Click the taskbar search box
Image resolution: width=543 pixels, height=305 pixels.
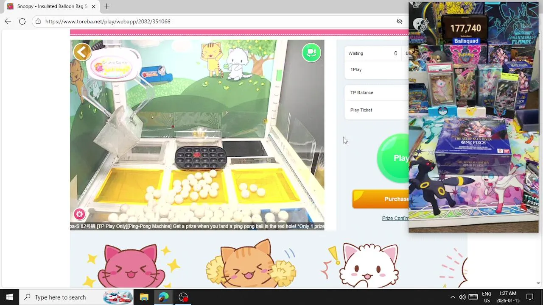tap(76, 297)
